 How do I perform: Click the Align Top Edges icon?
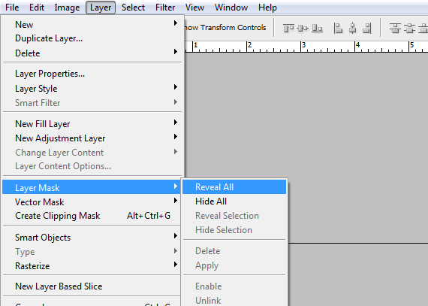[288, 28]
